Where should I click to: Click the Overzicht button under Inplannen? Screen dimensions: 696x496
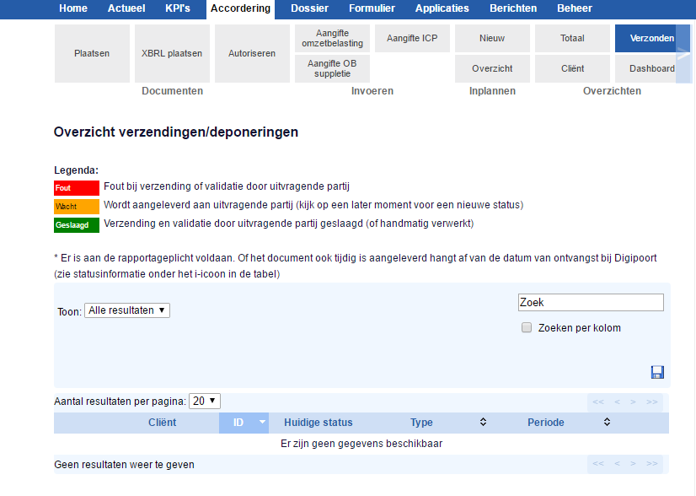[492, 68]
